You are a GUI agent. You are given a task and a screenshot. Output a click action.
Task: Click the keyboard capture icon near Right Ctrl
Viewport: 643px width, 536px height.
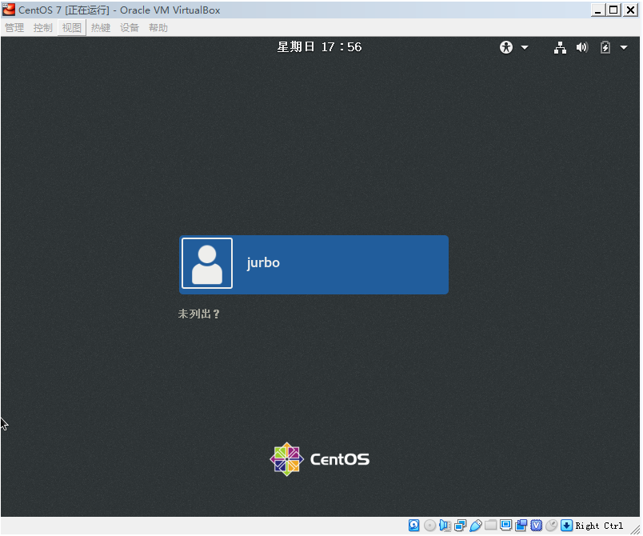coord(565,526)
